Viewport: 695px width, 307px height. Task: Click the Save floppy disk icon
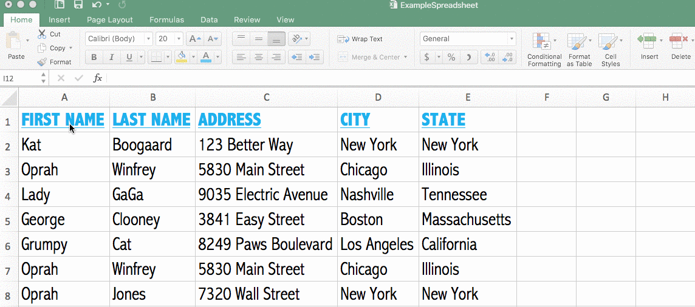(78, 5)
